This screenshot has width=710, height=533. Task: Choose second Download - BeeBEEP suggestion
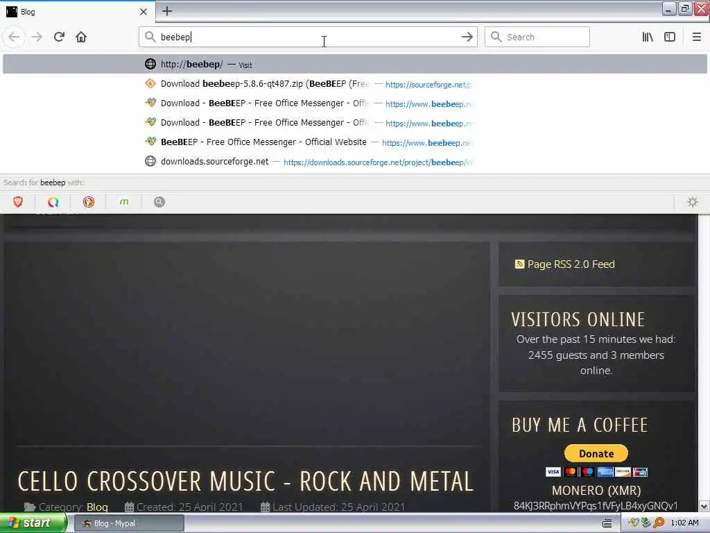tap(355, 123)
